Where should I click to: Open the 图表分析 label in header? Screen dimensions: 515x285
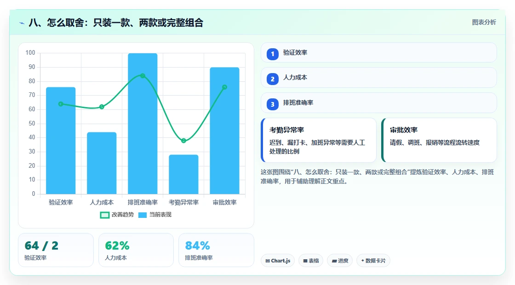484,23
